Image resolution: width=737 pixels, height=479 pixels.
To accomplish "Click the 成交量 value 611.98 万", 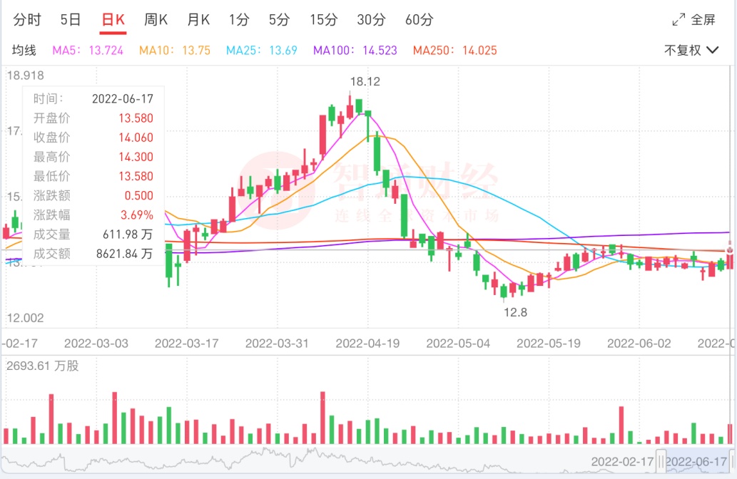I will point(128,235).
